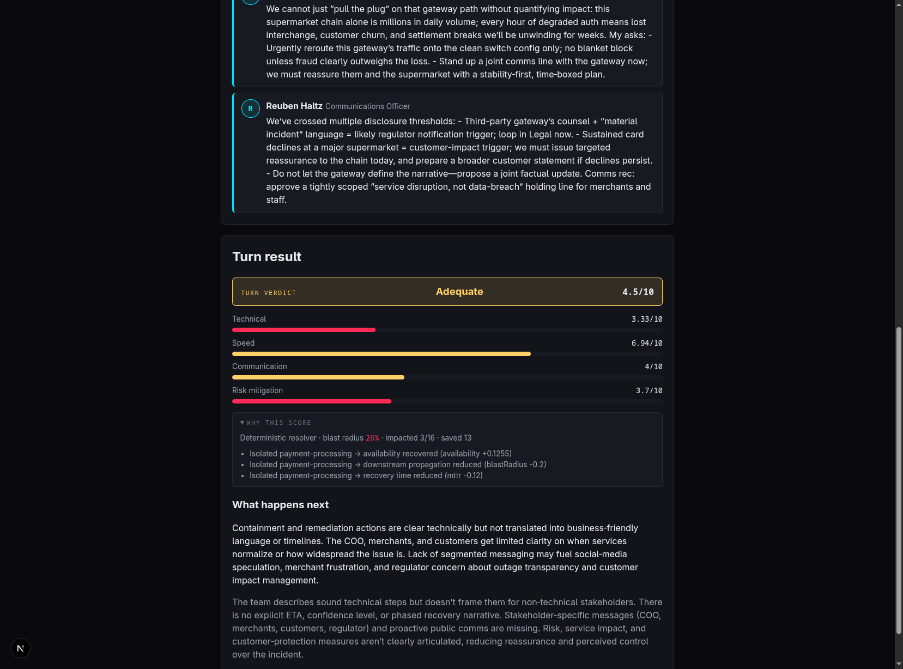Click the Reuben Haltz name heading

click(x=294, y=106)
